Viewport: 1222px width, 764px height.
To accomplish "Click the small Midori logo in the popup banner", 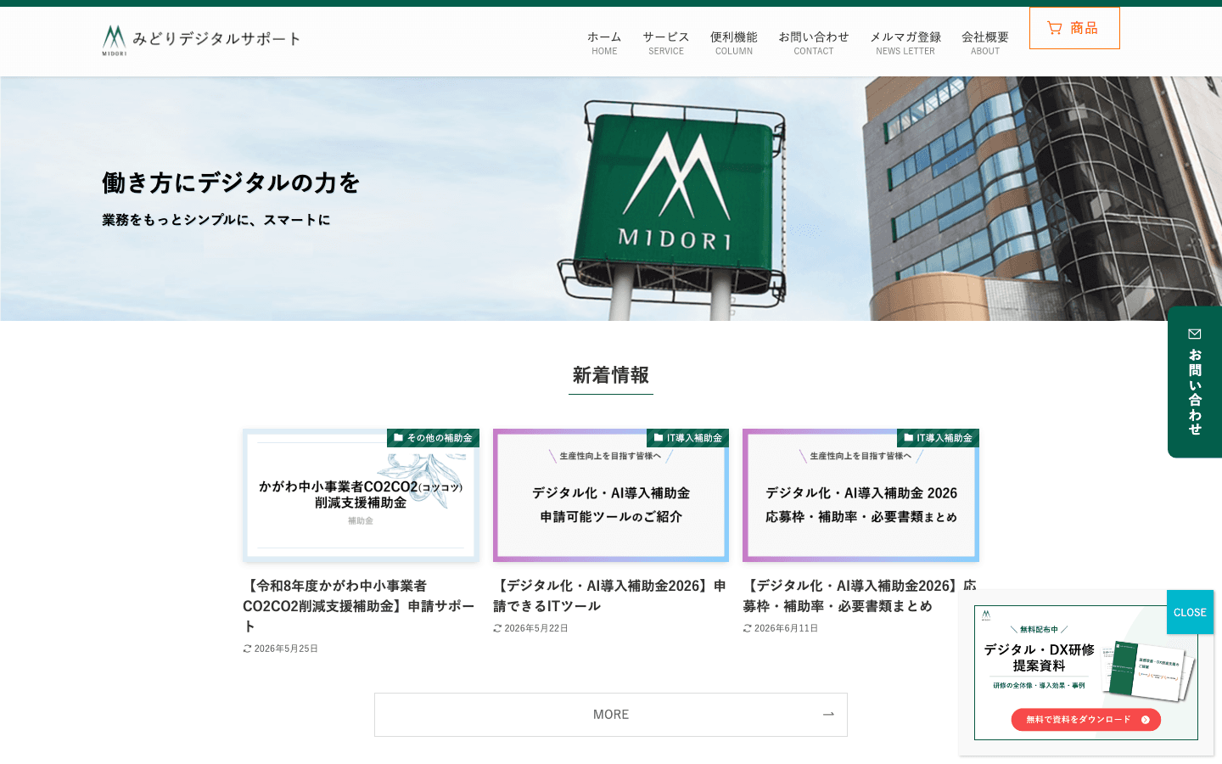I will point(986,615).
